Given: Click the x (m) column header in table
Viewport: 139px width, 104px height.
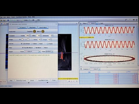Looking at the screenshot, I should [x=109, y=72].
